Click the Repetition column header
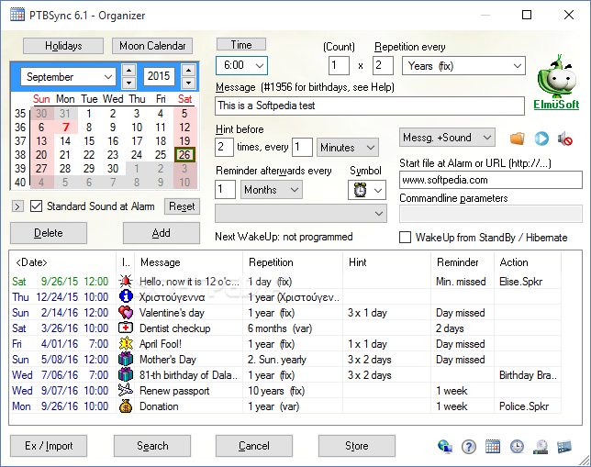 coord(293,262)
